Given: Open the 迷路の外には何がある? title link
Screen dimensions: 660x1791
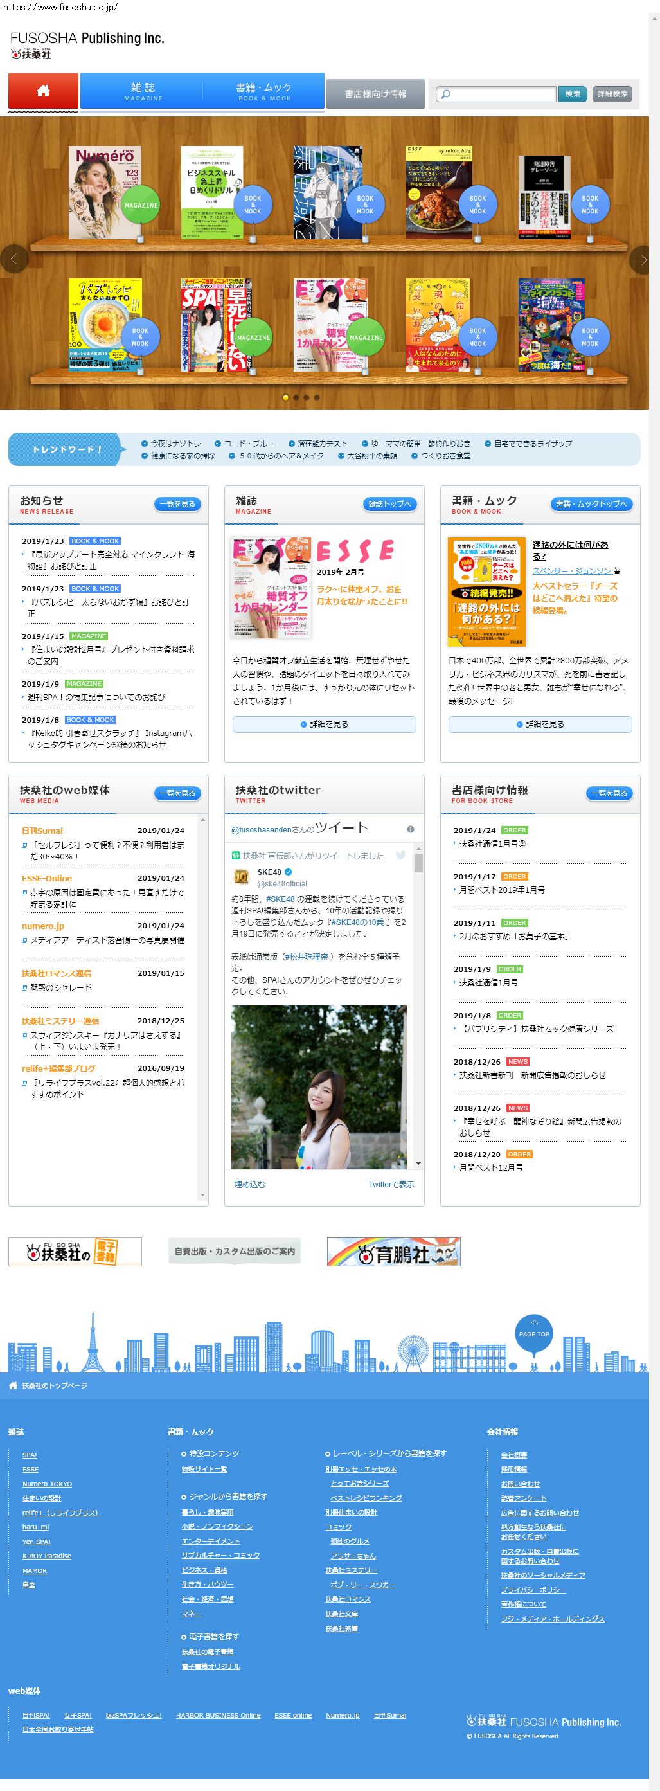Looking at the screenshot, I should click(x=571, y=550).
